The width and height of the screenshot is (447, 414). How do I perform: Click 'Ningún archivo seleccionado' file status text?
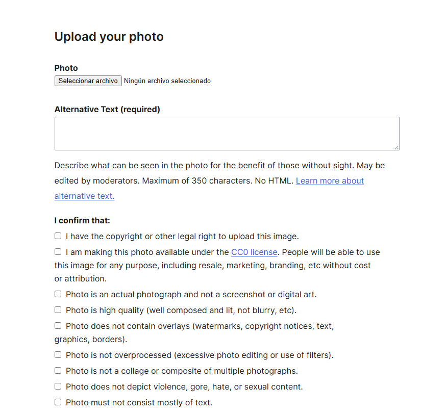(x=167, y=81)
